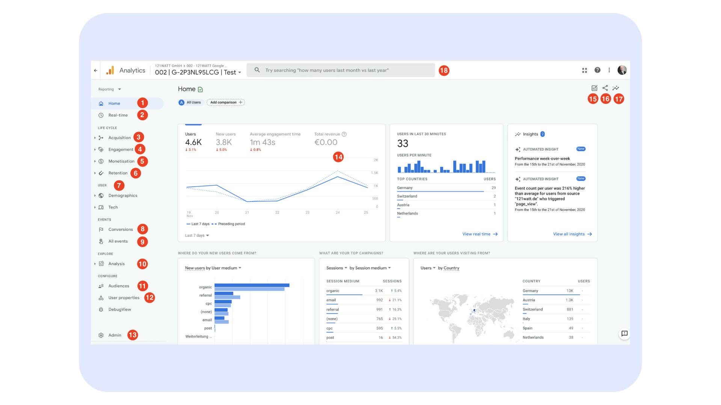
Task: Click the user profile avatar
Action: point(622,70)
